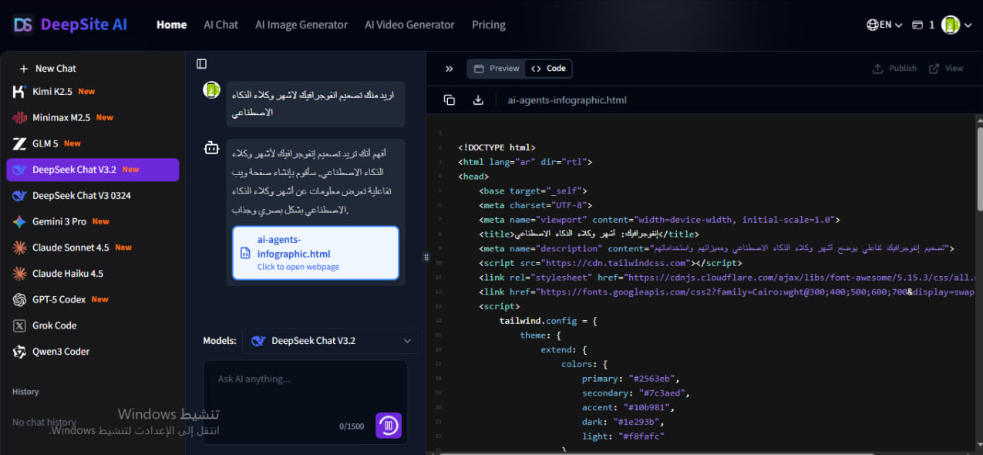Open AI Image Generator from top navigation

tap(301, 24)
